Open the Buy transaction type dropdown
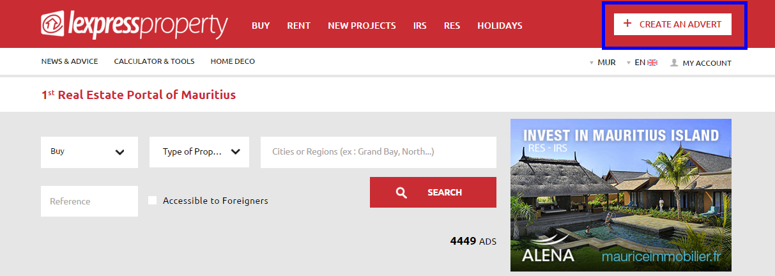 point(89,152)
